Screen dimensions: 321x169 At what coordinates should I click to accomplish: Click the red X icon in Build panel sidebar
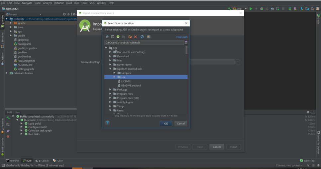(8, 137)
